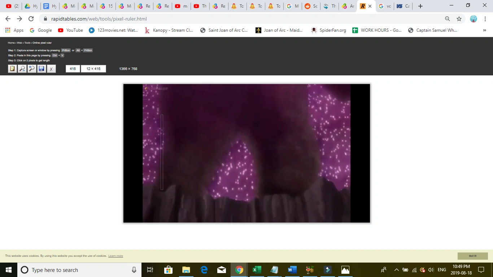
Task: Click the paste-from-clipboard tool icon
Action: pos(13,69)
